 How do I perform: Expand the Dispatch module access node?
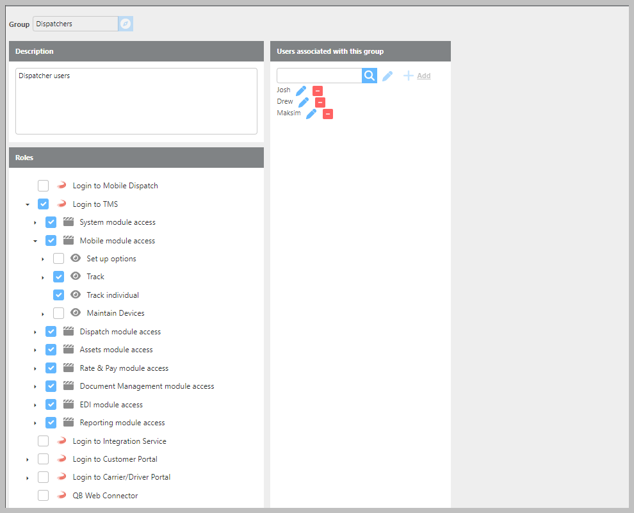click(x=35, y=332)
